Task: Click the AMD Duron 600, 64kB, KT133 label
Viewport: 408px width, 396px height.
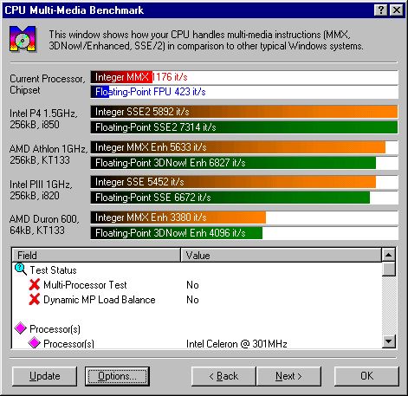Action: tap(44, 224)
